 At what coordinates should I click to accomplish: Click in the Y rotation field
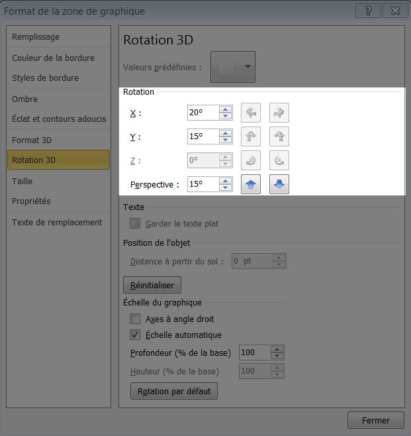point(203,136)
